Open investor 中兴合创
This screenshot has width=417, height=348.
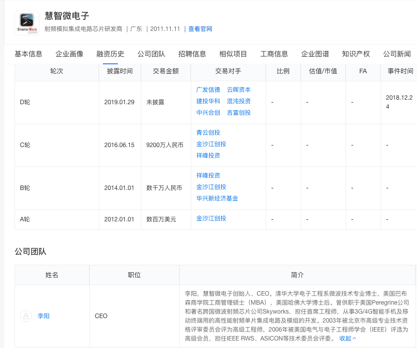point(208,113)
